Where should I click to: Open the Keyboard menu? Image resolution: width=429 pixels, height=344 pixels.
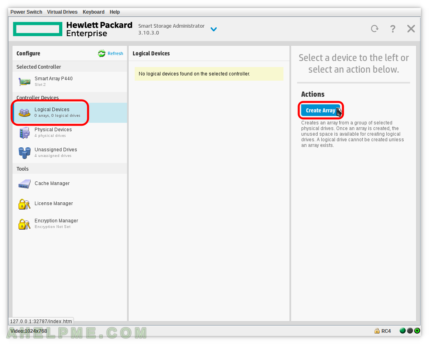[x=94, y=12]
